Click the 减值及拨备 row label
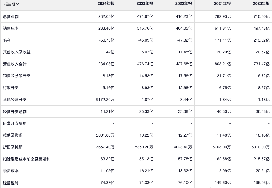The image size is (272, 188). [13, 135]
